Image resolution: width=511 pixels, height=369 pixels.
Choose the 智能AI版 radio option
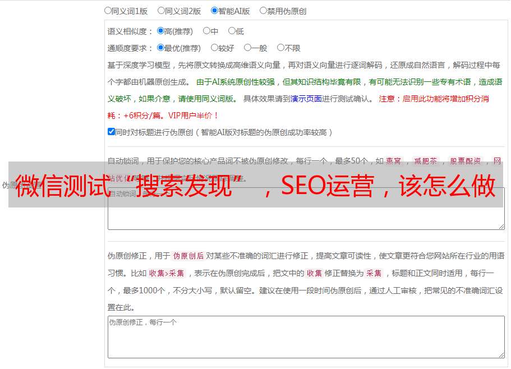point(214,11)
